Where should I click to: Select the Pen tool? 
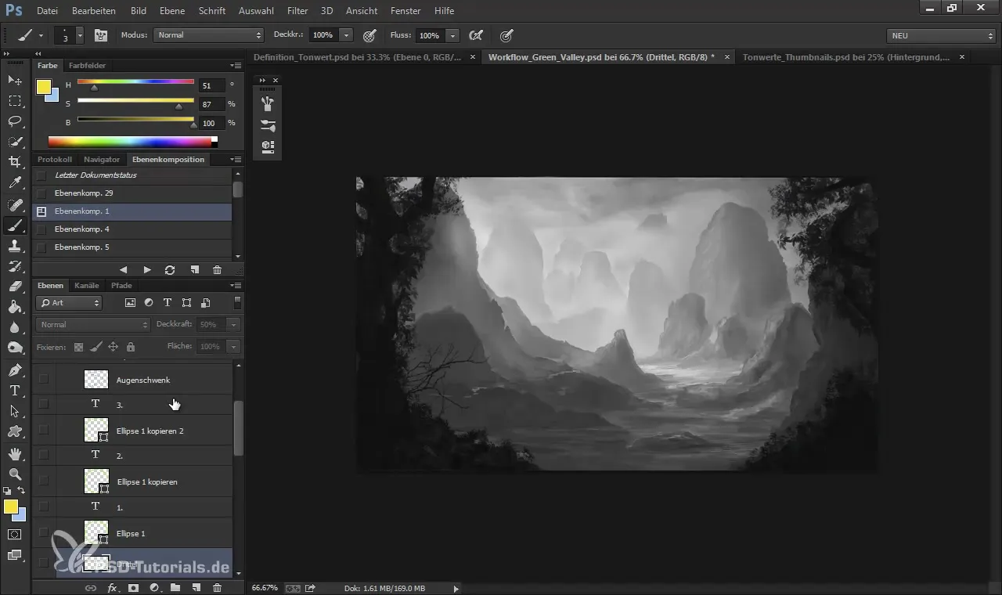15,370
